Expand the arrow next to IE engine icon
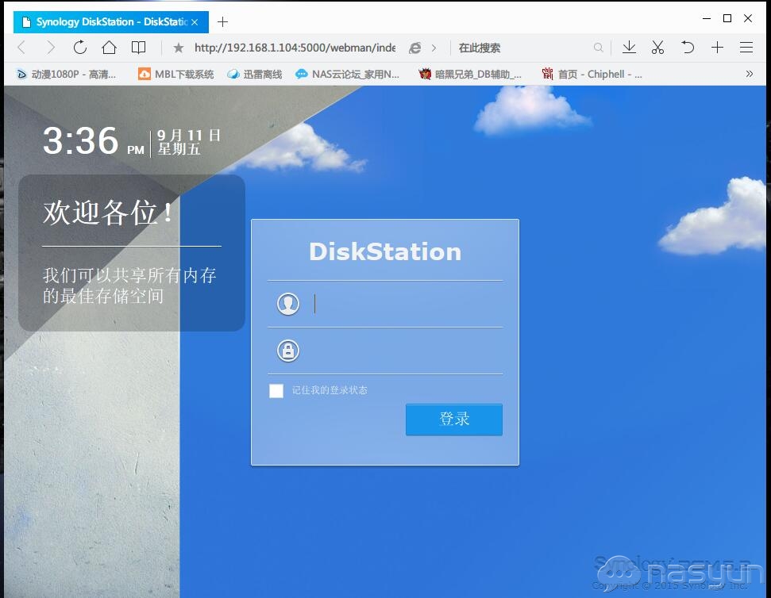 click(x=434, y=48)
